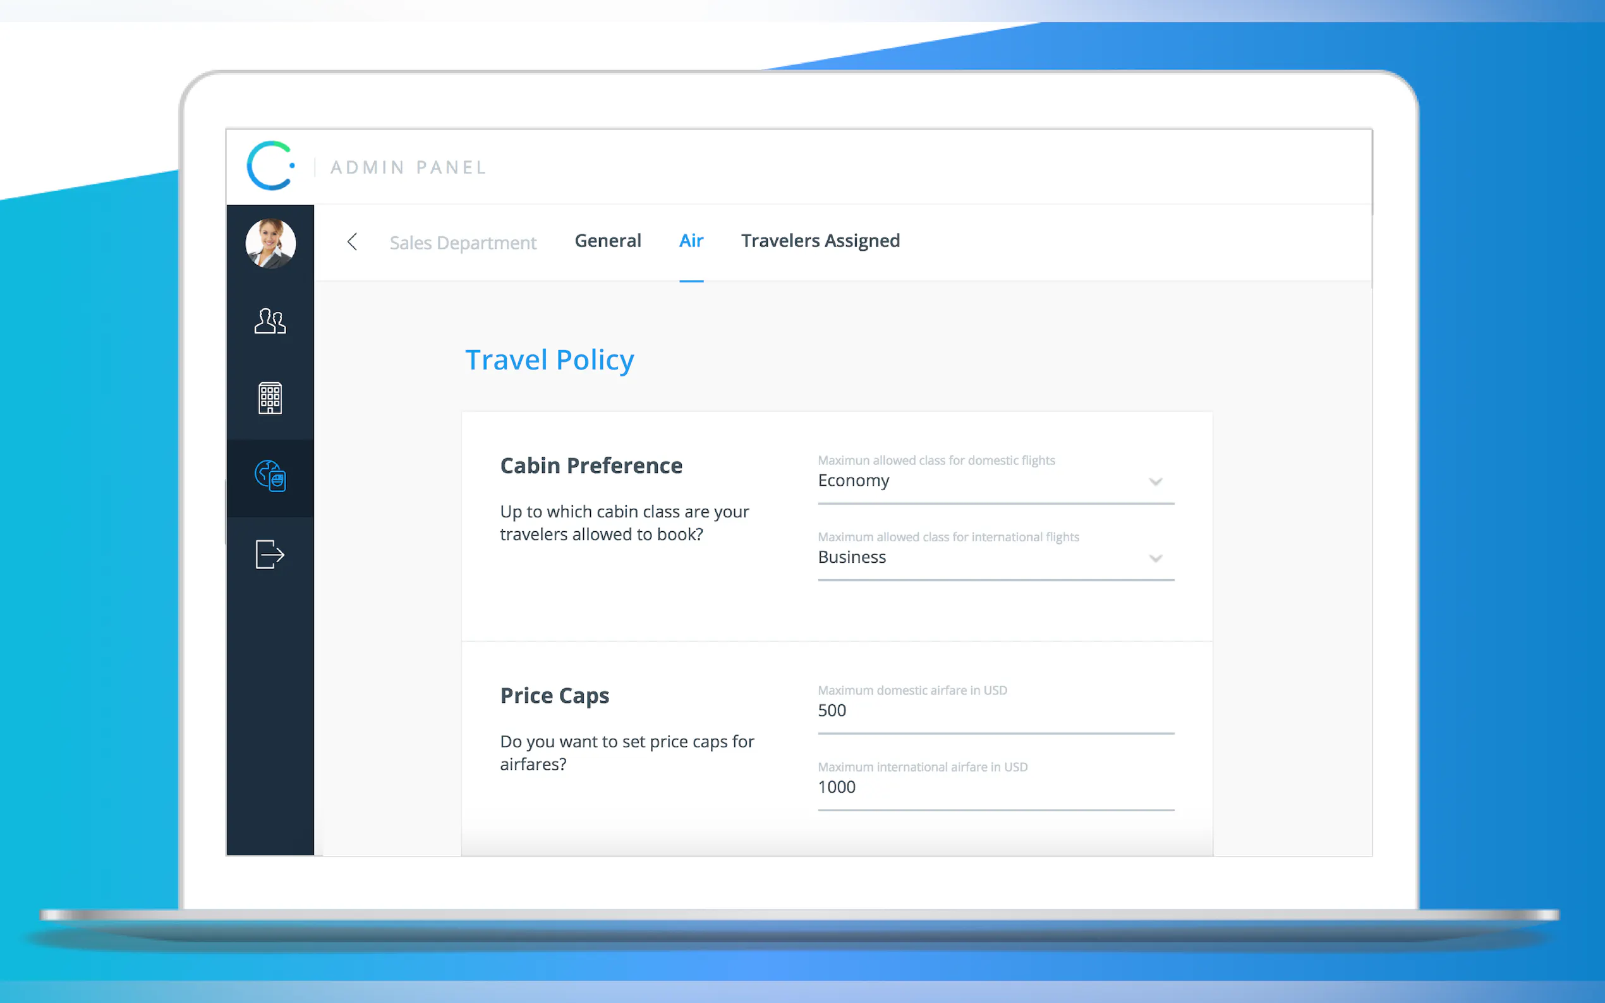Expand the domestic flights class dropdown arrow
The width and height of the screenshot is (1605, 1003).
point(1155,481)
